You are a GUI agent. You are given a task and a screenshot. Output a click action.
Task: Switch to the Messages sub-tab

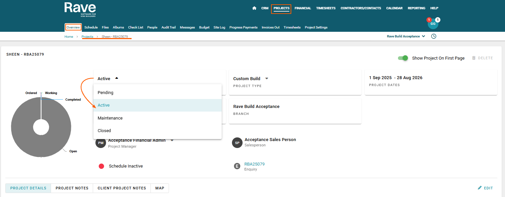187,27
